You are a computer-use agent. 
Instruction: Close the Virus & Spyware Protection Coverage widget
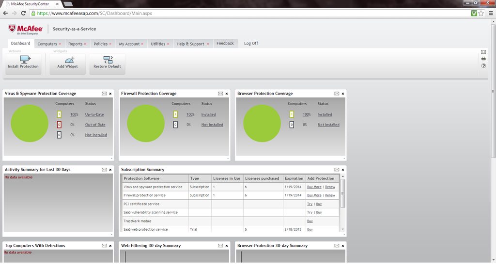[x=110, y=94]
